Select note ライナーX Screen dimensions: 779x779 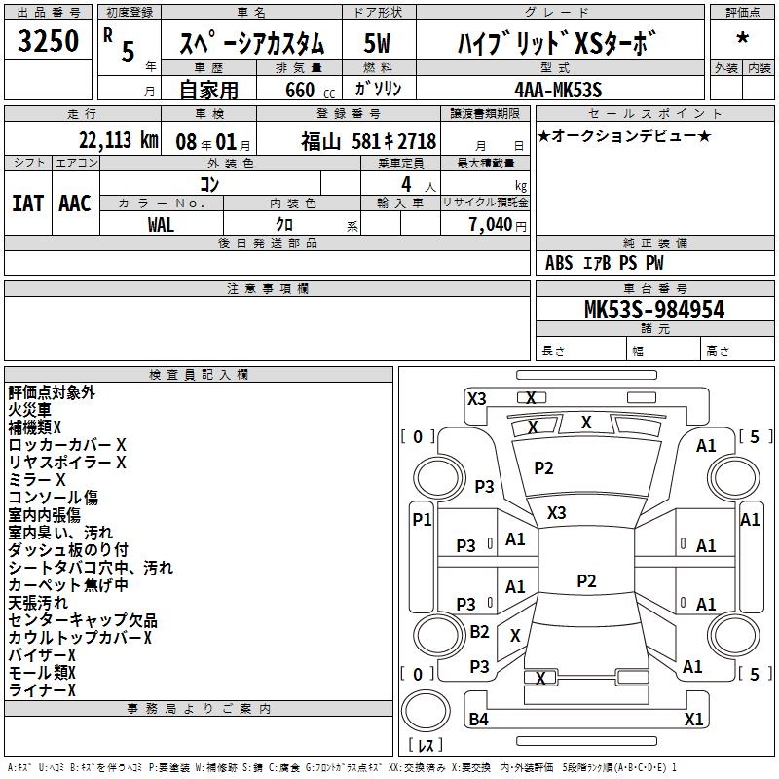tap(42, 690)
